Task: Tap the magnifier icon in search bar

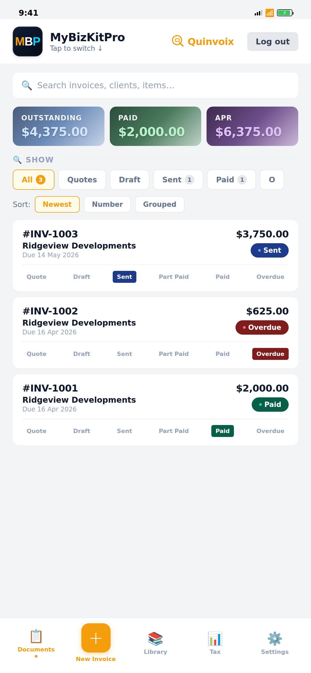Action: [x=27, y=85]
